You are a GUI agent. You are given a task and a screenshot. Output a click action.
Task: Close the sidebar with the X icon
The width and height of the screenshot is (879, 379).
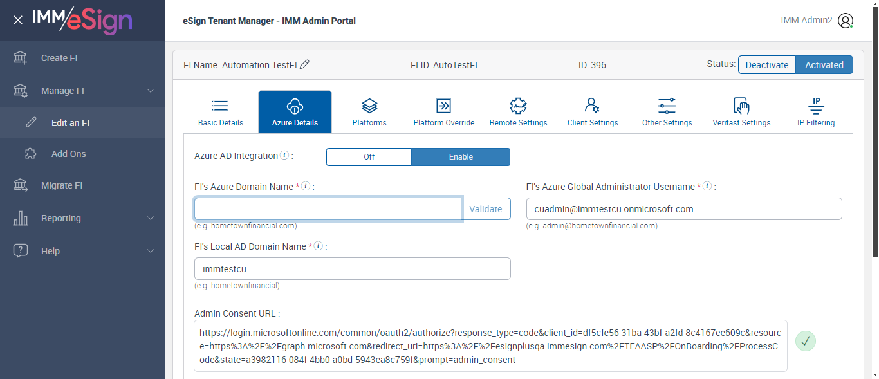(x=18, y=20)
